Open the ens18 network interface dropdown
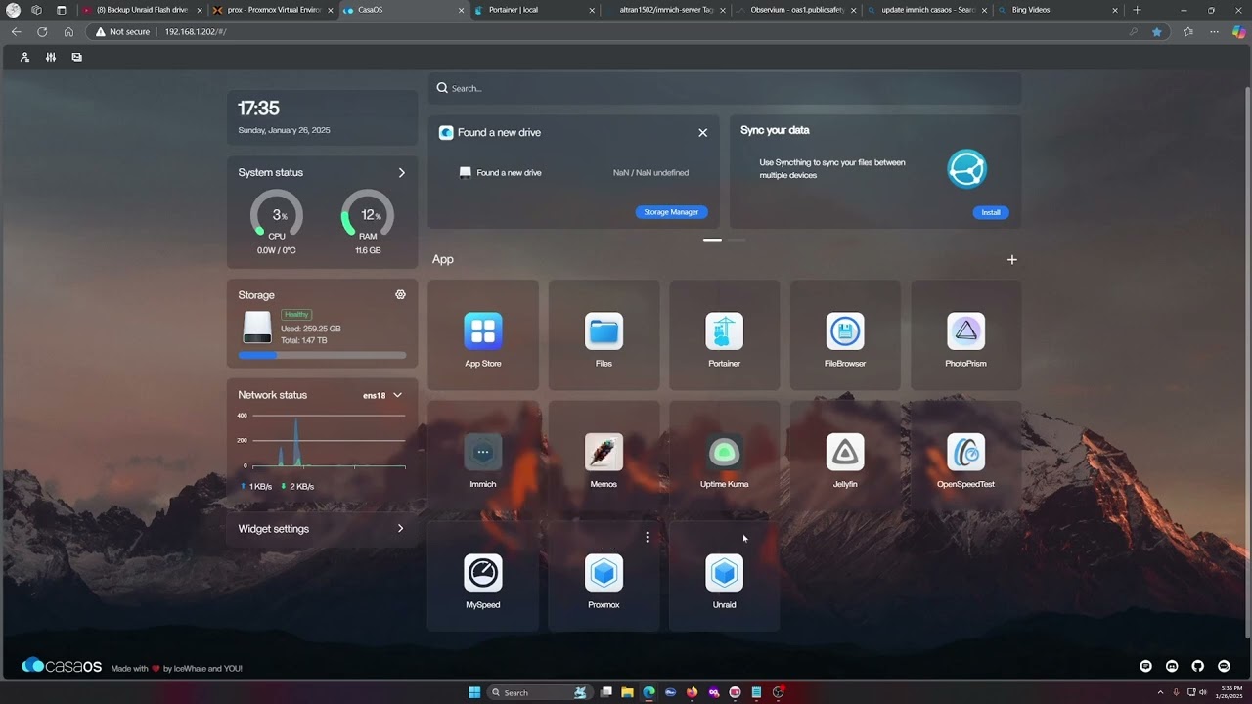 [x=383, y=395]
